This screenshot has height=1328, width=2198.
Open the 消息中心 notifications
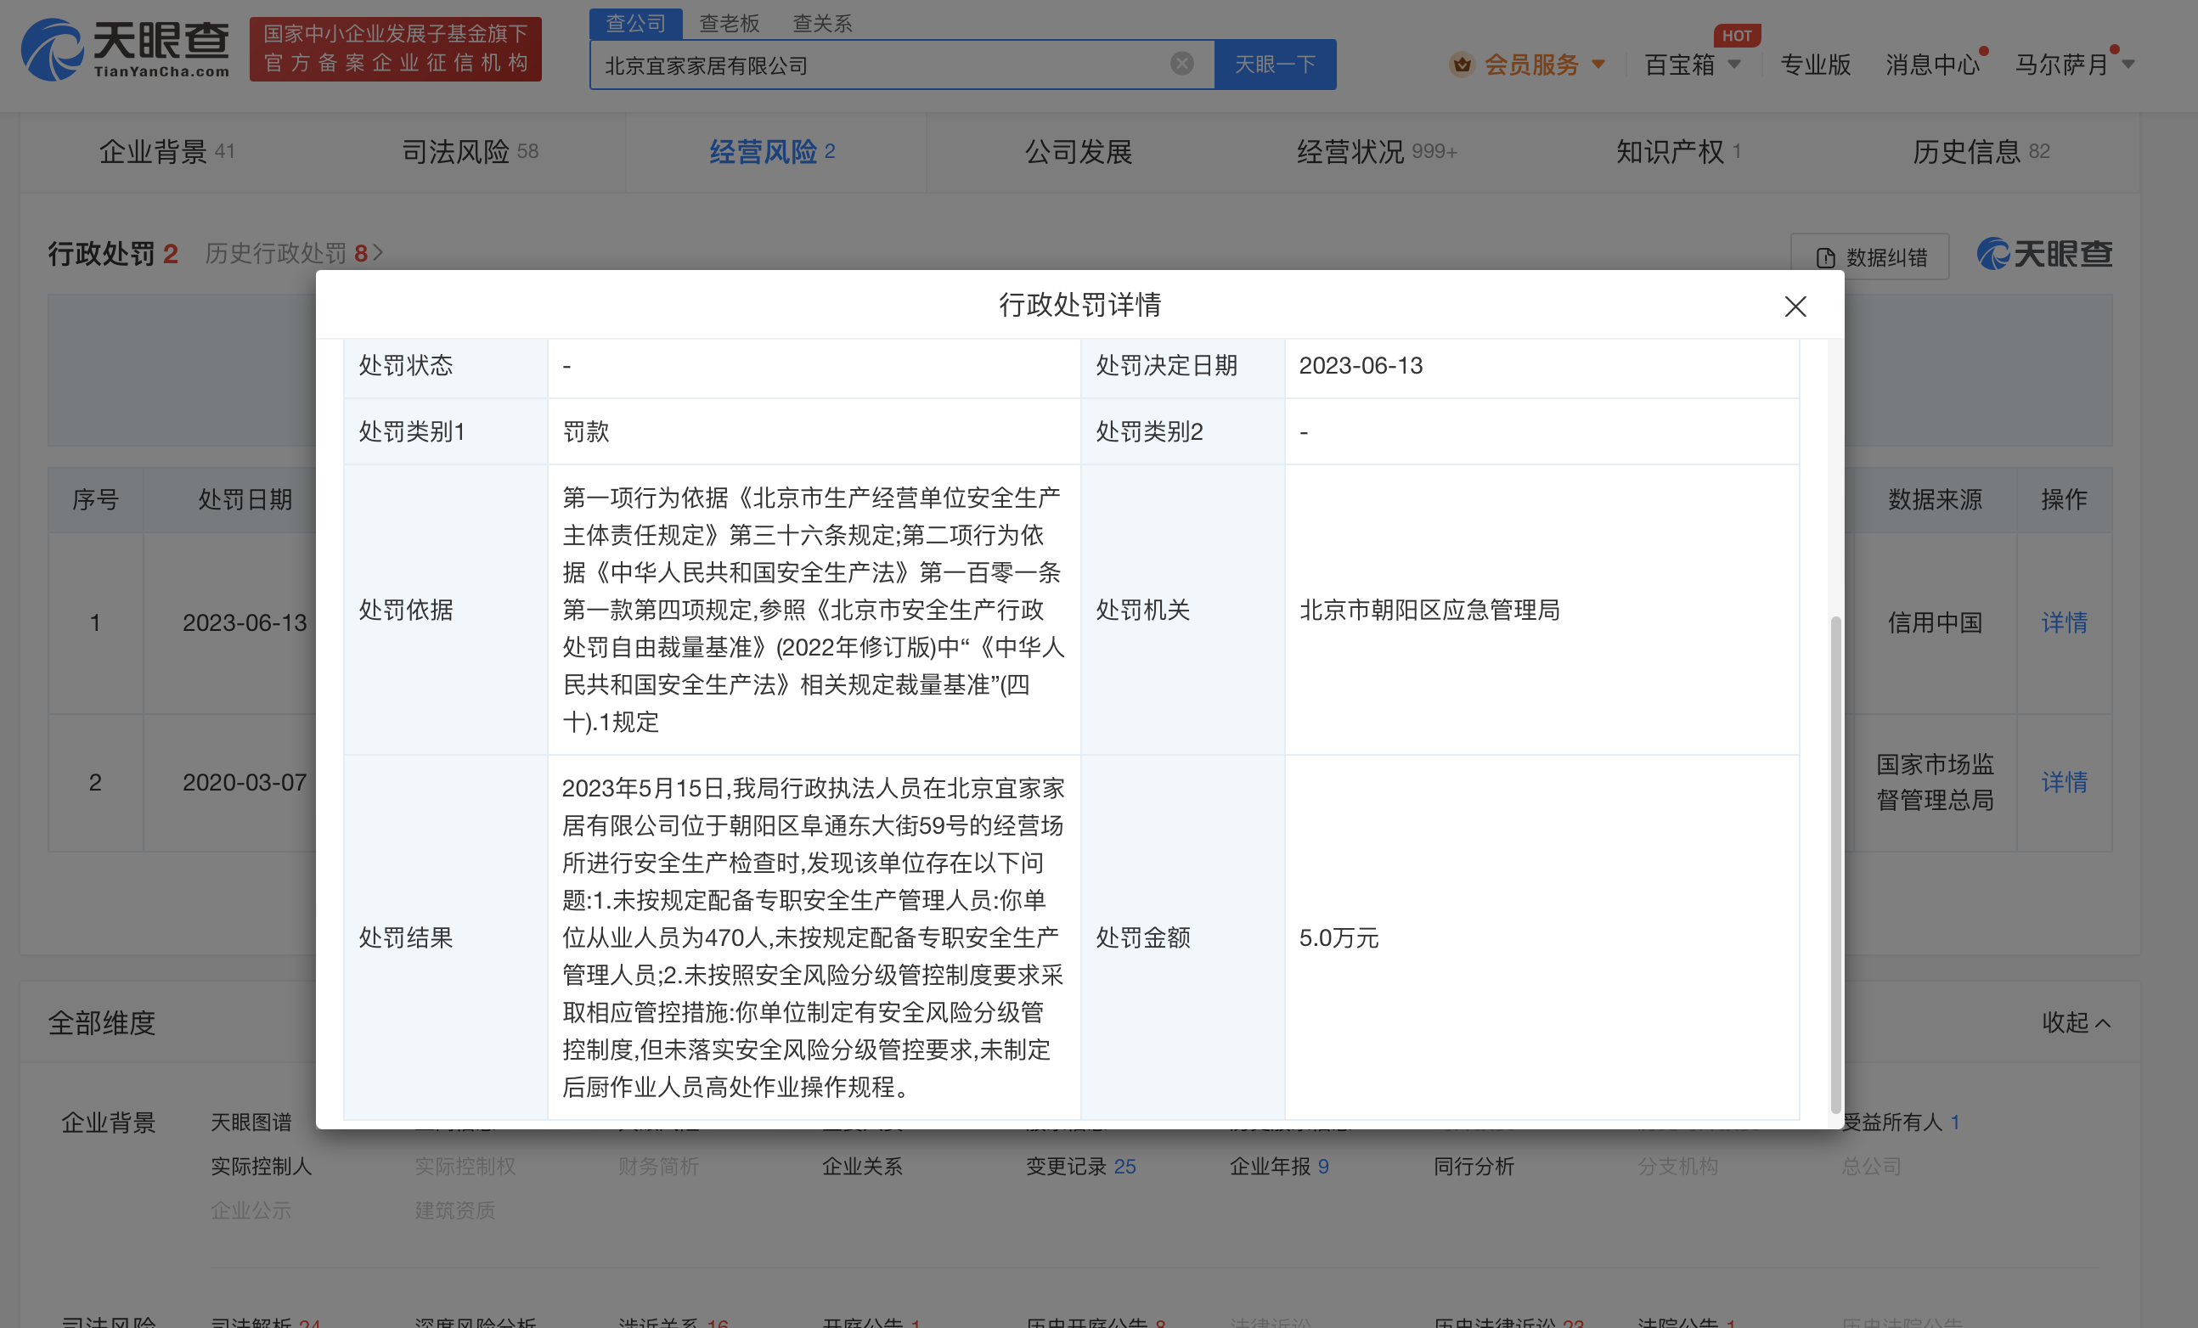point(1931,65)
